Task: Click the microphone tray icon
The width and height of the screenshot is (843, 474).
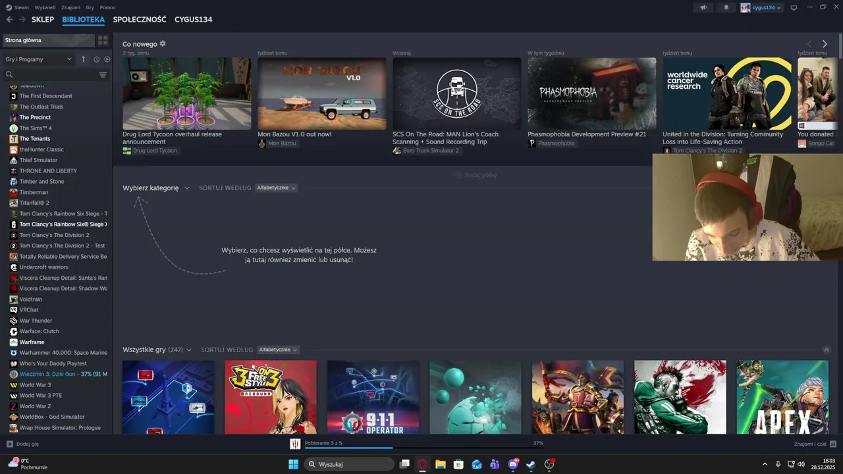Action: (778, 464)
